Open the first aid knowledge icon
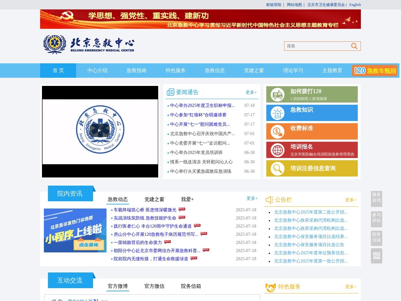401x301 pixels. click(x=277, y=113)
